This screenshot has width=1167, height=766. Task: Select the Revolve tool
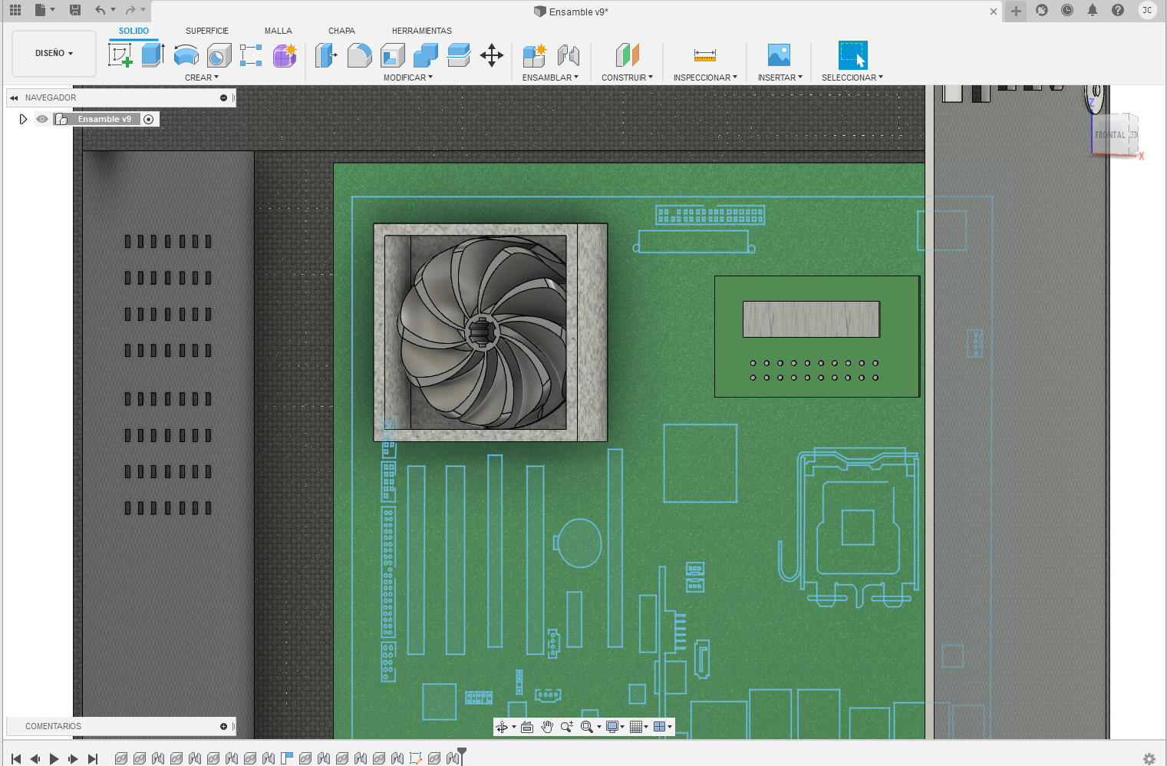tap(186, 55)
